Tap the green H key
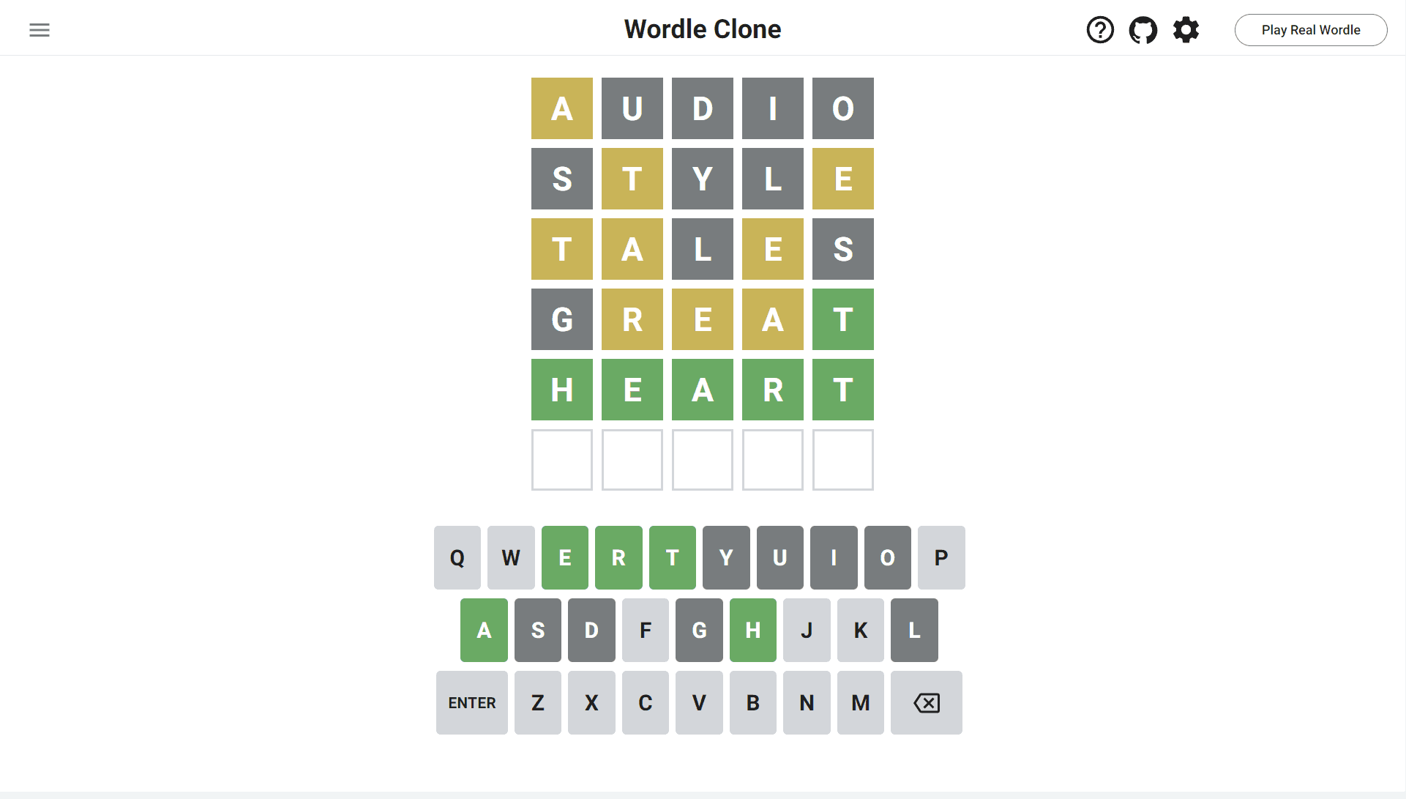This screenshot has width=1406, height=799. point(752,630)
